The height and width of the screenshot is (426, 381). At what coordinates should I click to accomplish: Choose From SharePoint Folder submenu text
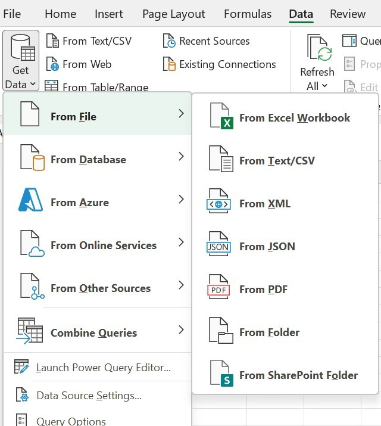(298, 375)
